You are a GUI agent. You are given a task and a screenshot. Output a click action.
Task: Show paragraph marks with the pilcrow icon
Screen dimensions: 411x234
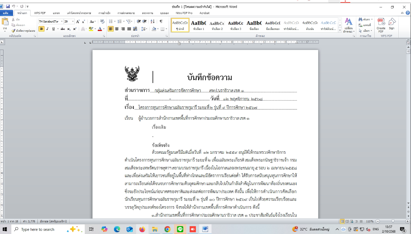coord(161,21)
